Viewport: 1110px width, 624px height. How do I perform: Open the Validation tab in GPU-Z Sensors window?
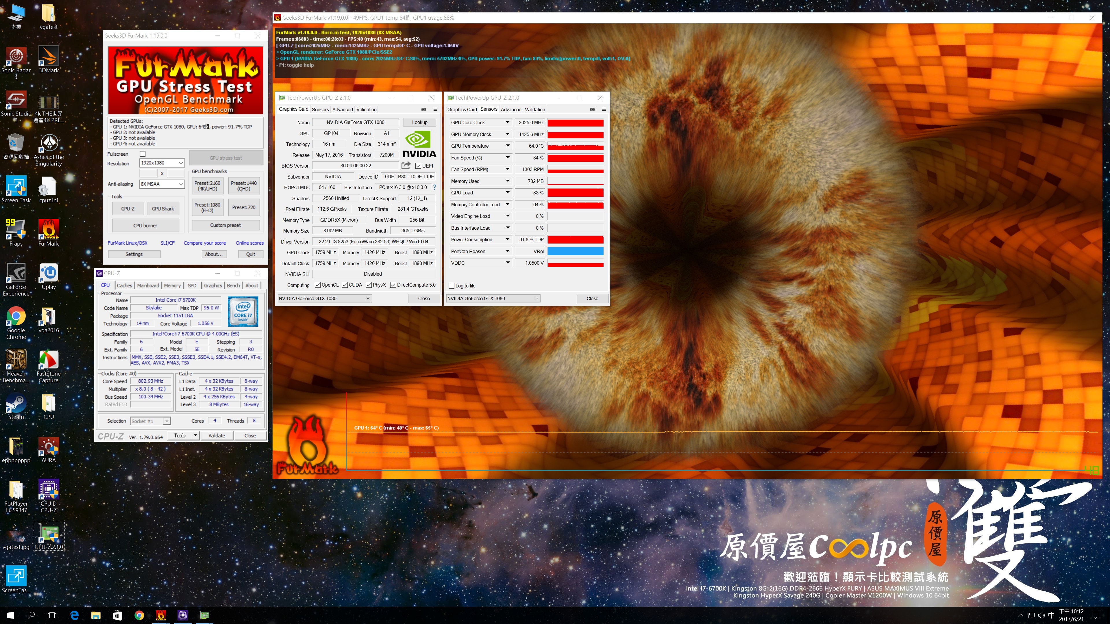pyautogui.click(x=535, y=109)
